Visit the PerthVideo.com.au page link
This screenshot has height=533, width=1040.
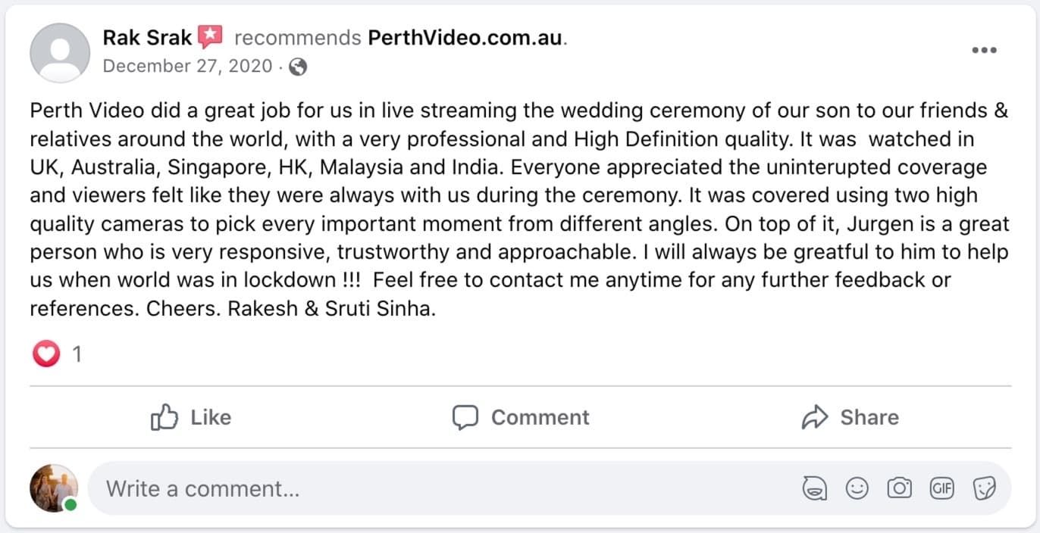pos(465,38)
